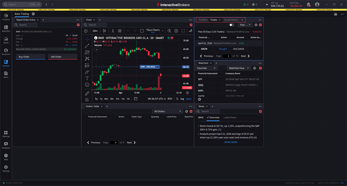This screenshot has width=347, height=186.
Task: Switch to the Latest News tab
Action: (230, 118)
